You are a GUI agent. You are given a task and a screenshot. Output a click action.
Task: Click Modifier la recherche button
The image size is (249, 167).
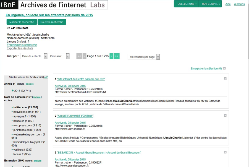point(22,22)
